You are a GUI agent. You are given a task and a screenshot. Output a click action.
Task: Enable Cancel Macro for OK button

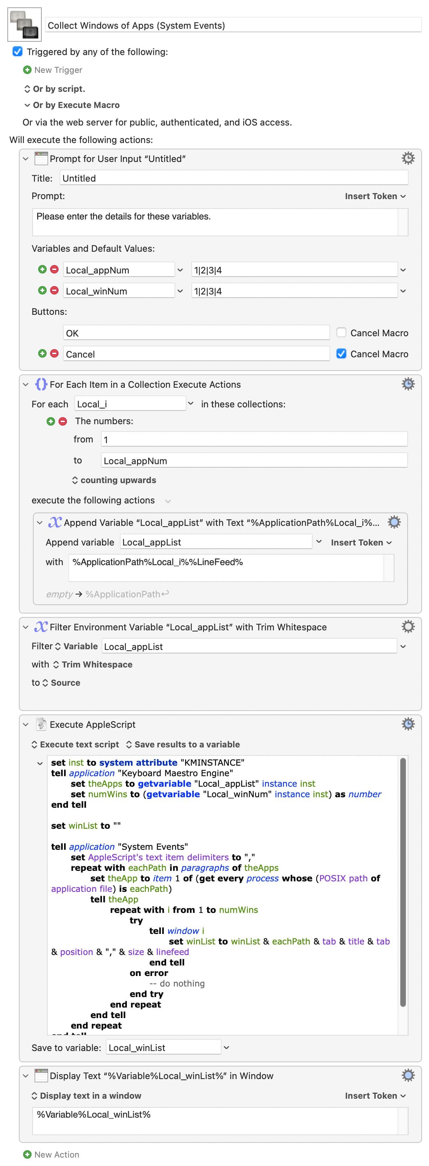341,333
